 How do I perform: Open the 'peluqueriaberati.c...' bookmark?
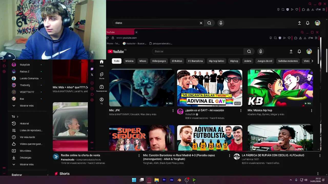pos(161,43)
